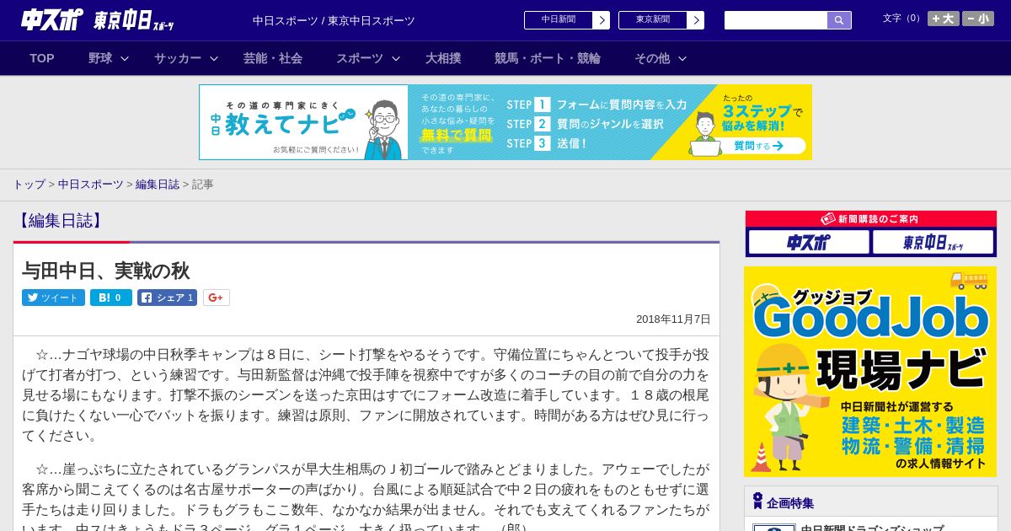Go to トップ breadcrumb link
The width and height of the screenshot is (1011, 531).
(29, 185)
